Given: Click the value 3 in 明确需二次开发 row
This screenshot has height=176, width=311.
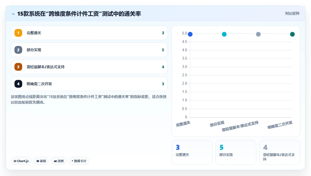Looking at the screenshot, I should (x=163, y=84).
